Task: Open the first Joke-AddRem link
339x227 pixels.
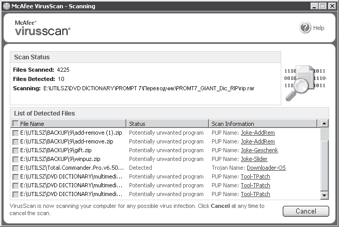Action: [x=257, y=133]
